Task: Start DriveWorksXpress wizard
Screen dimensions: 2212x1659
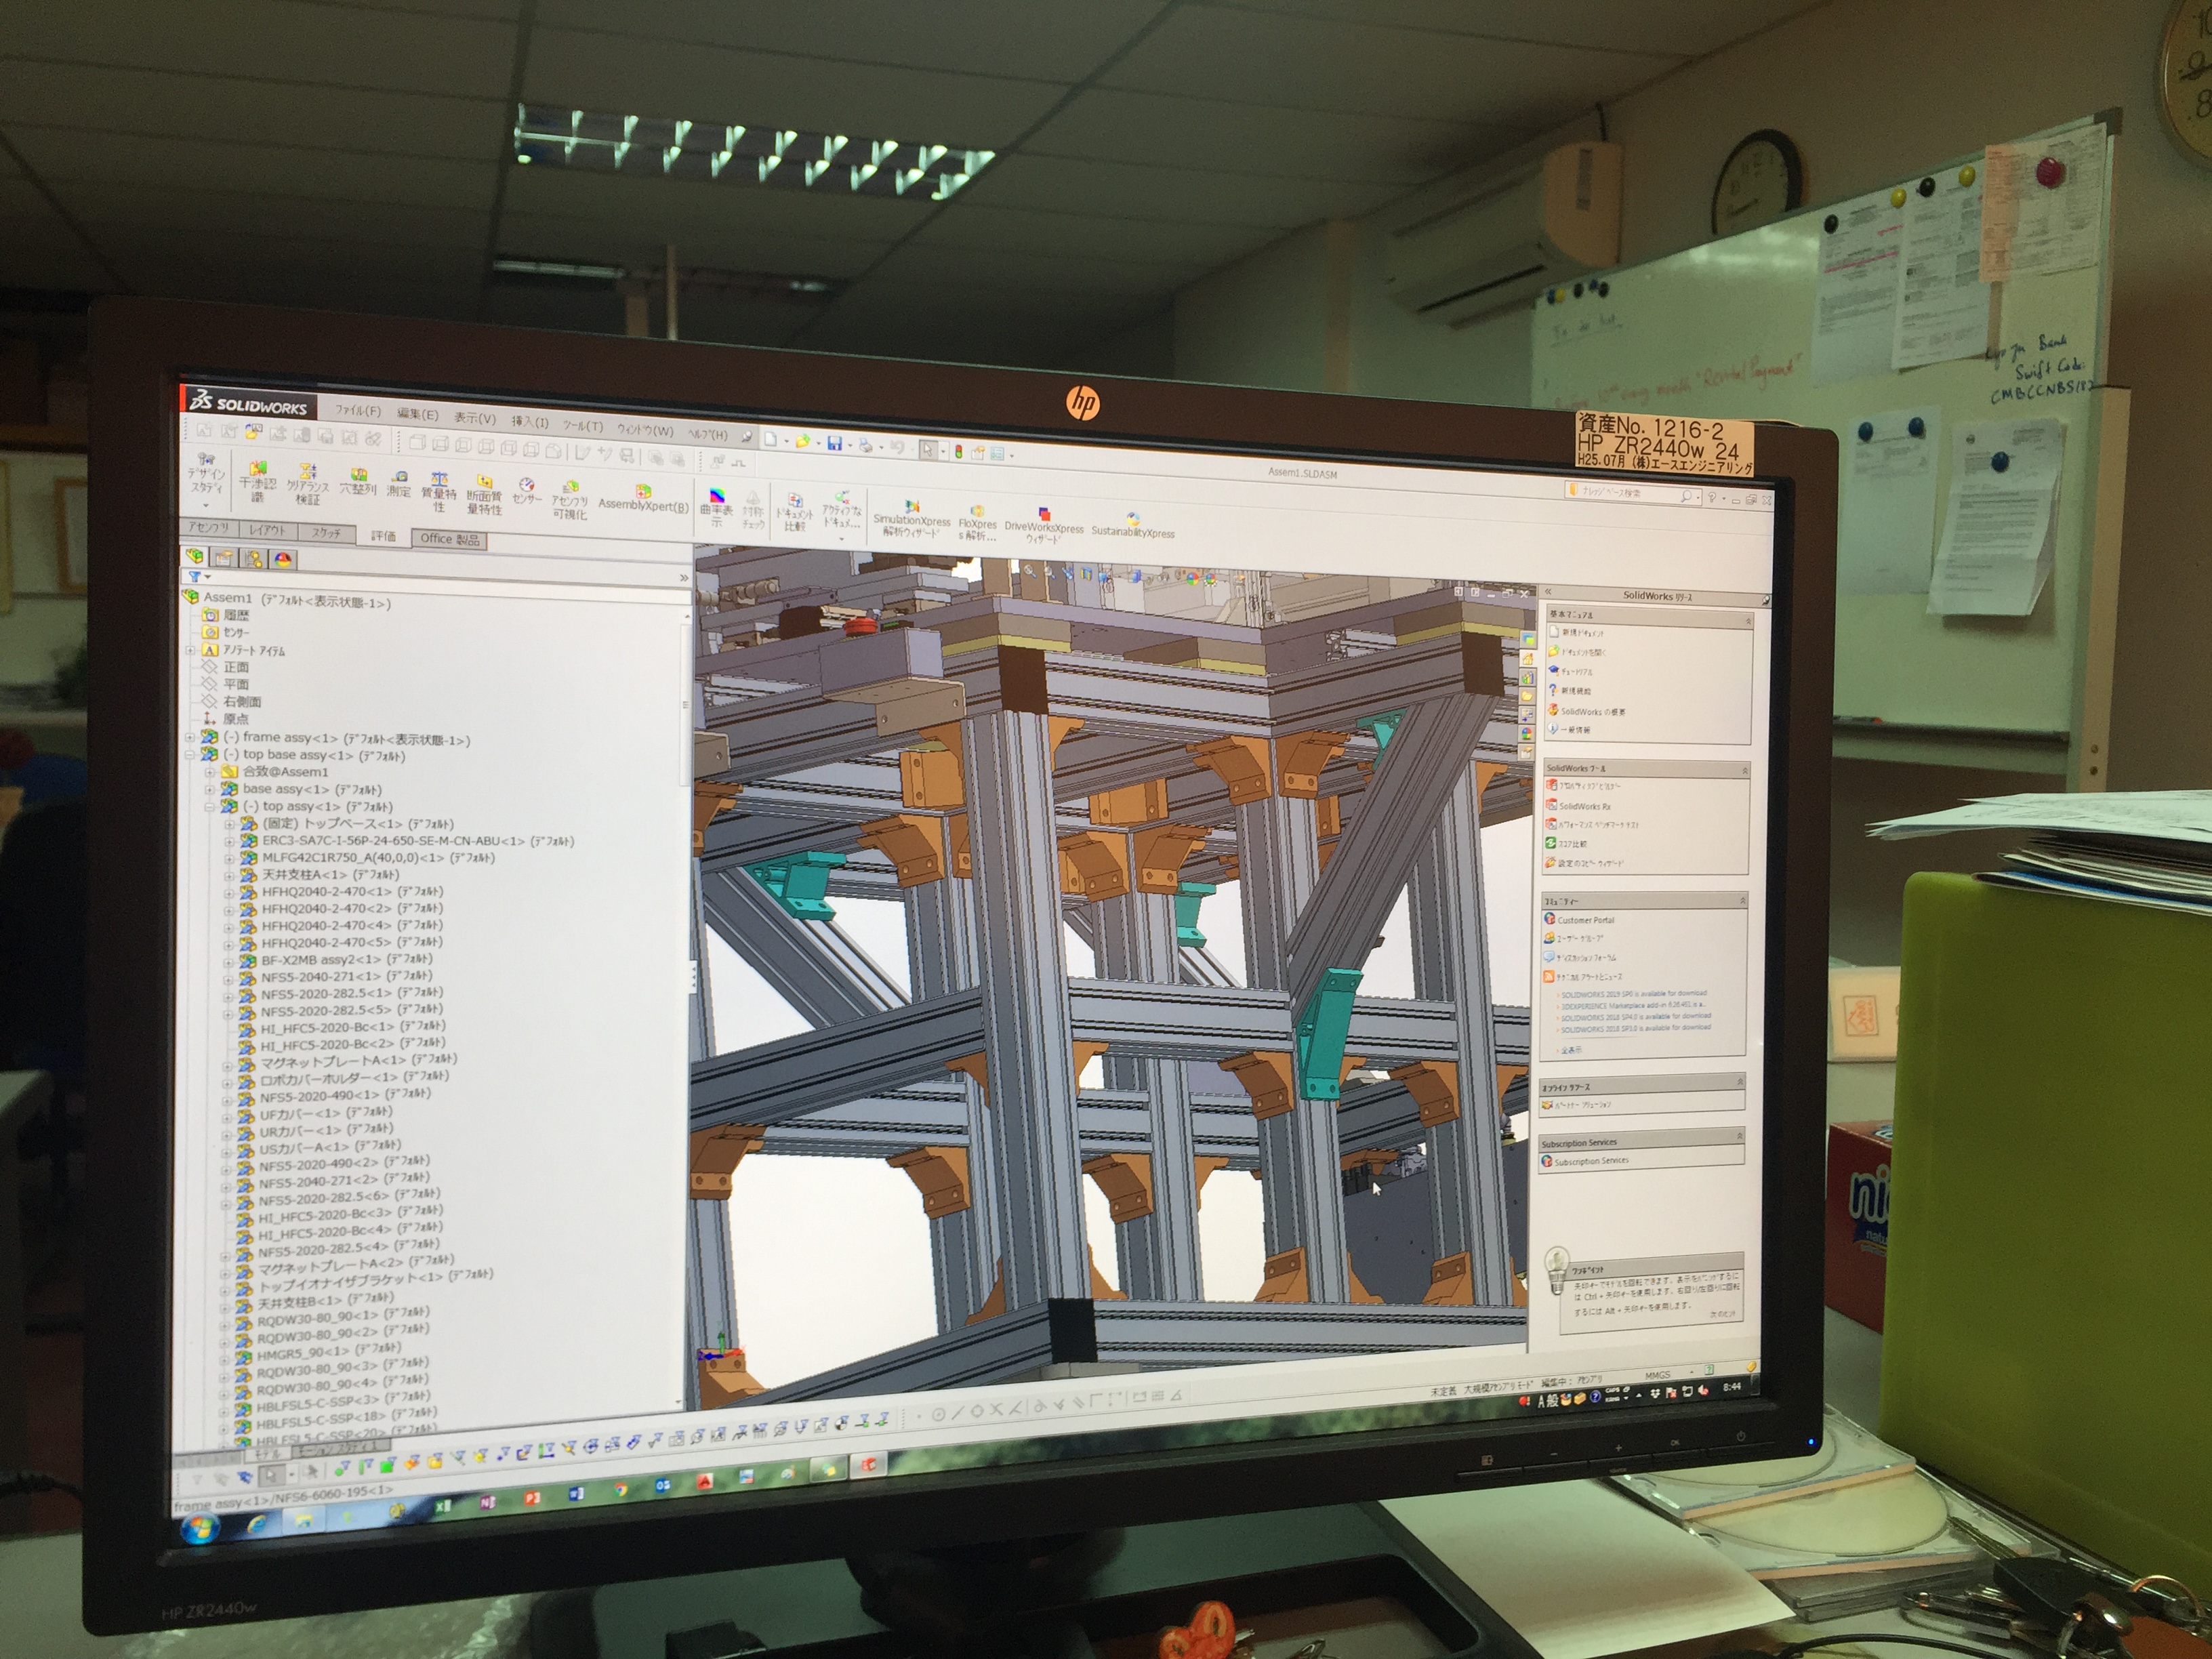Action: click(1043, 525)
